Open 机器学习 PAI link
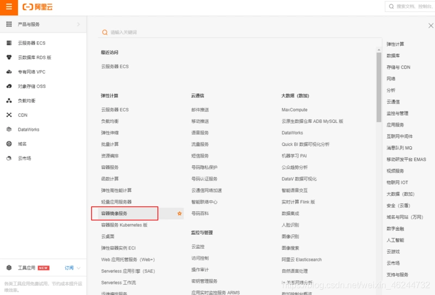Viewport: 435px width, 295px height. tap(294, 156)
